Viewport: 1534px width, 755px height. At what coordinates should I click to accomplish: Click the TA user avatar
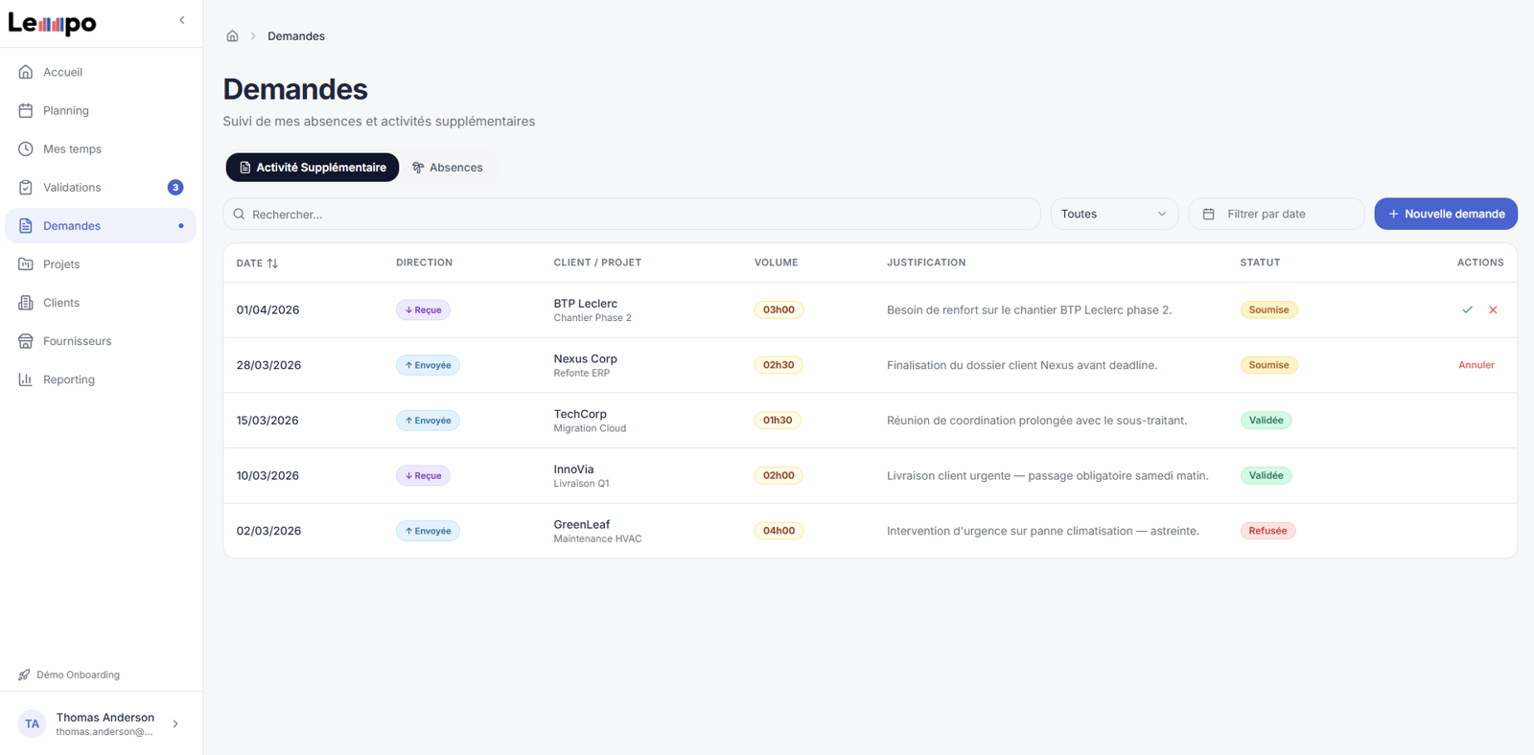point(32,724)
